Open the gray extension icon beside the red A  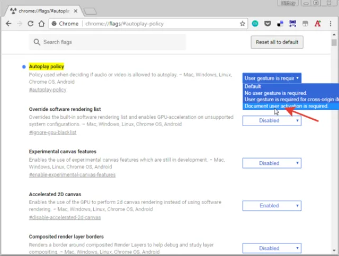[x=305, y=24]
